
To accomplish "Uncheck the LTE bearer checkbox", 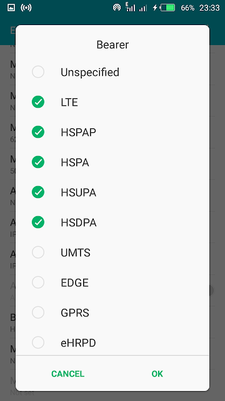I will (x=112, y=102).
